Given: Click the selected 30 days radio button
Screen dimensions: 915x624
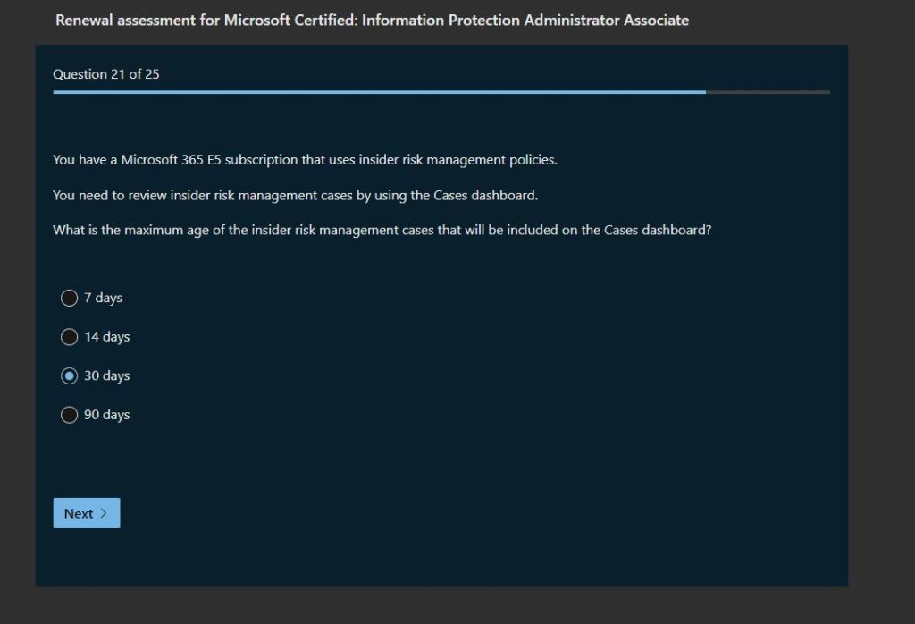Looking at the screenshot, I should click(69, 376).
